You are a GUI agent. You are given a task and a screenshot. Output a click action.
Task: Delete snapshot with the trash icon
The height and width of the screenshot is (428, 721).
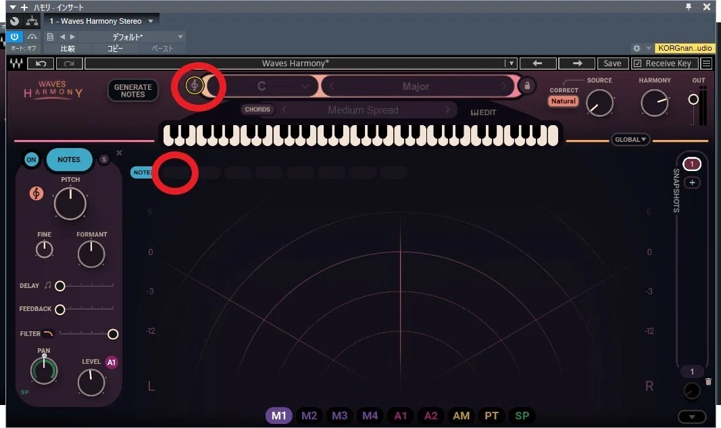click(x=708, y=381)
